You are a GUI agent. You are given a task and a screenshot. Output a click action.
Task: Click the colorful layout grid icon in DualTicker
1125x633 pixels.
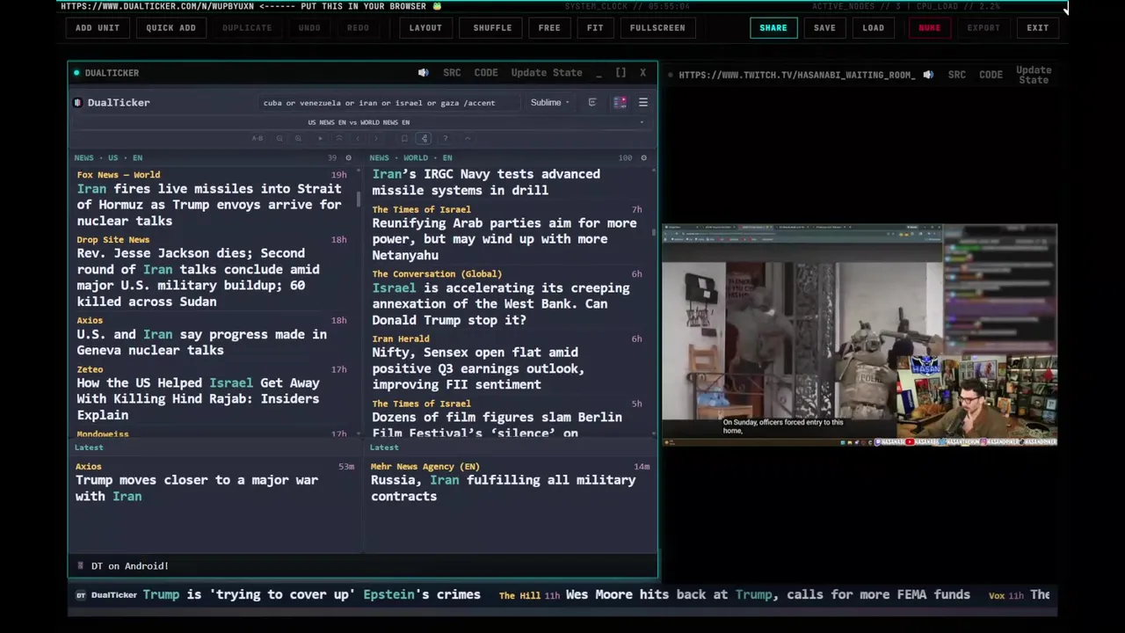tap(620, 103)
